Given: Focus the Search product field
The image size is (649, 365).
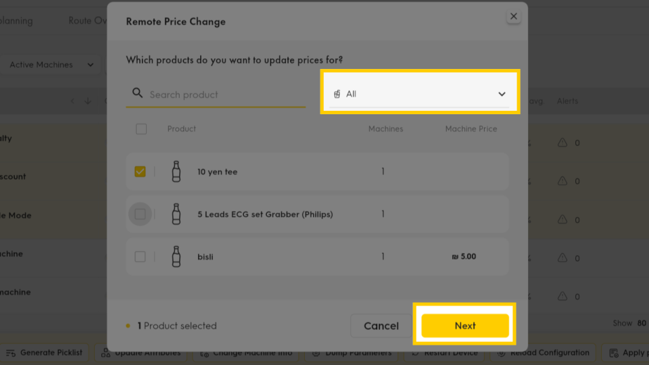Looking at the screenshot, I should (216, 95).
